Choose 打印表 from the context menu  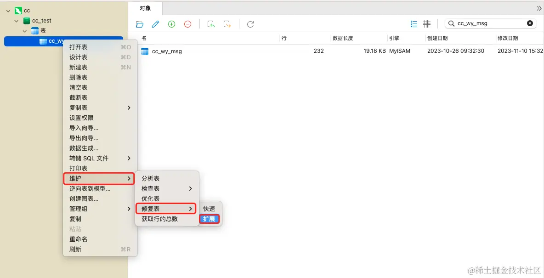(x=100, y=168)
